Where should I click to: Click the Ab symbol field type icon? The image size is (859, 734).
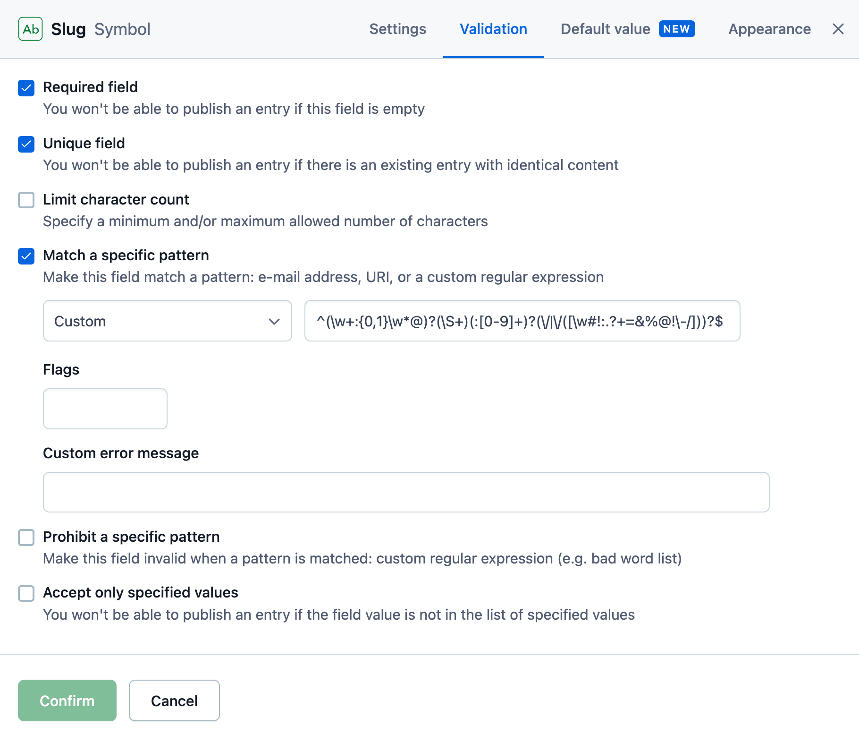pyautogui.click(x=31, y=29)
